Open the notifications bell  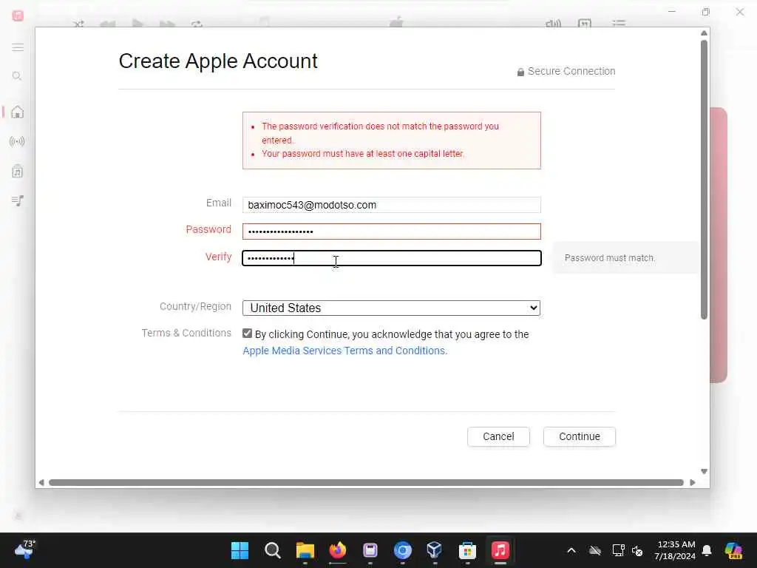click(x=707, y=550)
